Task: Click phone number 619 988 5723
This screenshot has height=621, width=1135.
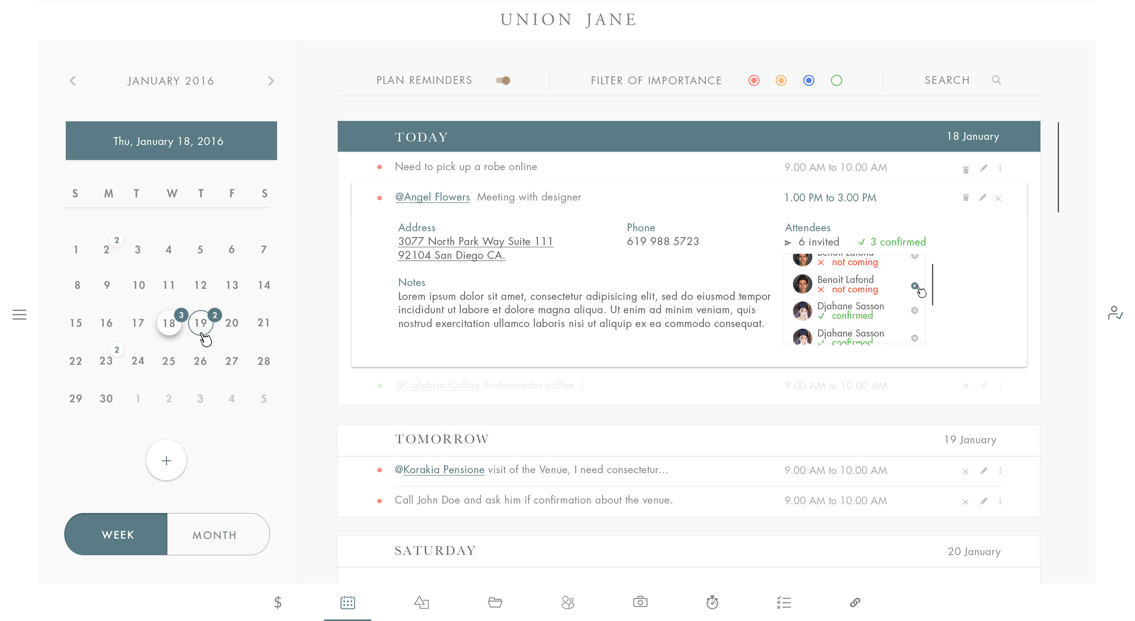Action: point(662,242)
